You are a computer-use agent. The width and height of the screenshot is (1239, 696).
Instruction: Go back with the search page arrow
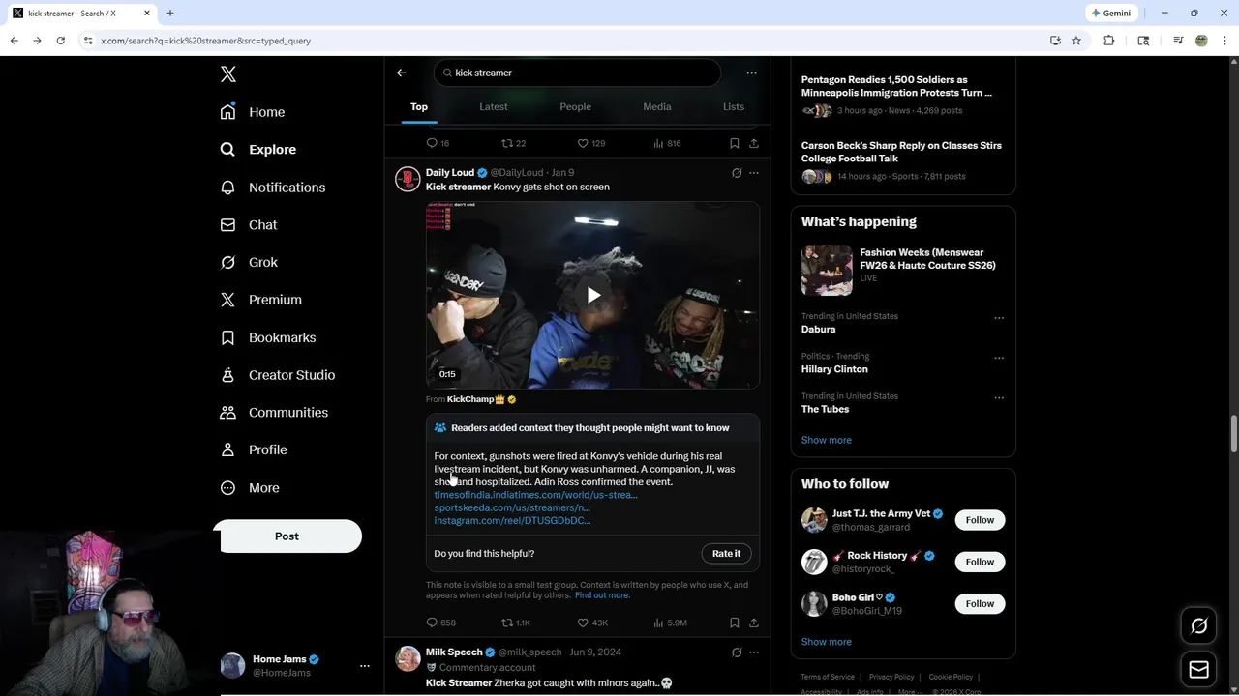(x=402, y=72)
